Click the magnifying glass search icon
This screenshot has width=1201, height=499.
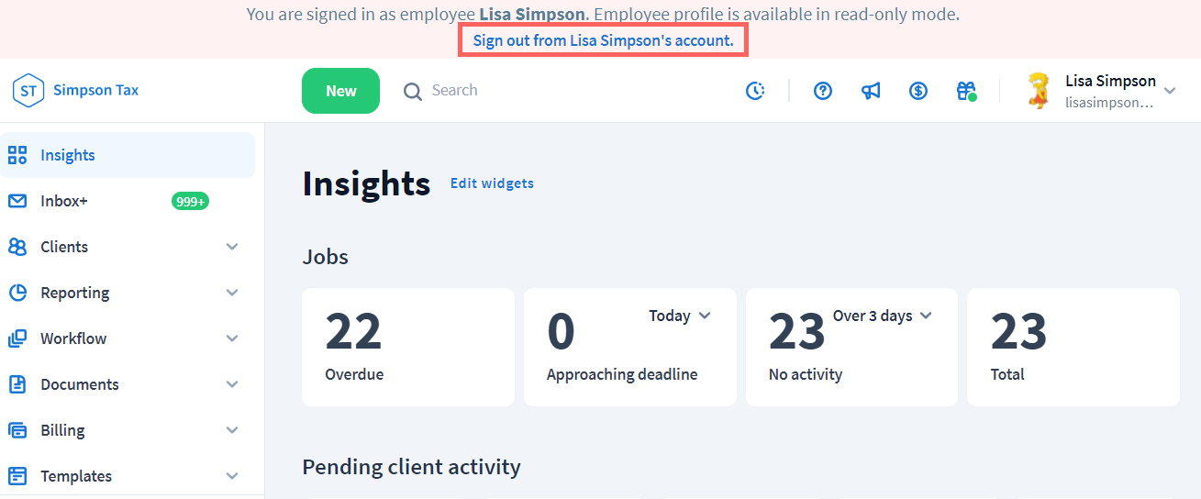pyautogui.click(x=413, y=91)
